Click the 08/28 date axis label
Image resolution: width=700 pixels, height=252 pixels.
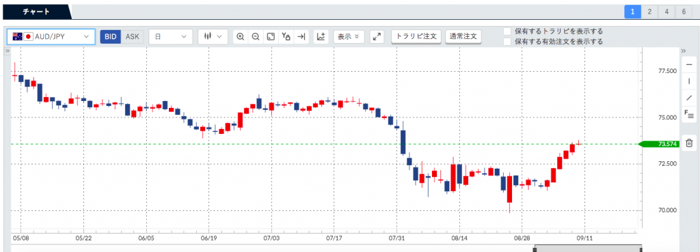(522, 238)
